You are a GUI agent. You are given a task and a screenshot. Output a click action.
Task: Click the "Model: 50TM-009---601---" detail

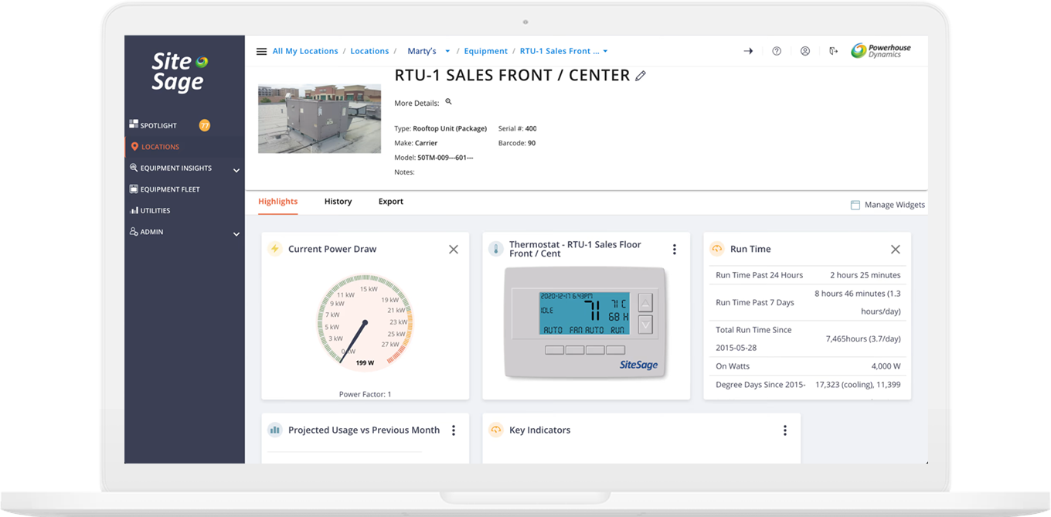pyautogui.click(x=434, y=158)
